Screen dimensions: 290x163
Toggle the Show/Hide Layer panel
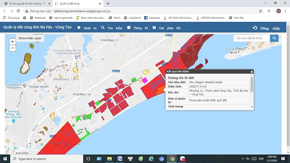30,38
